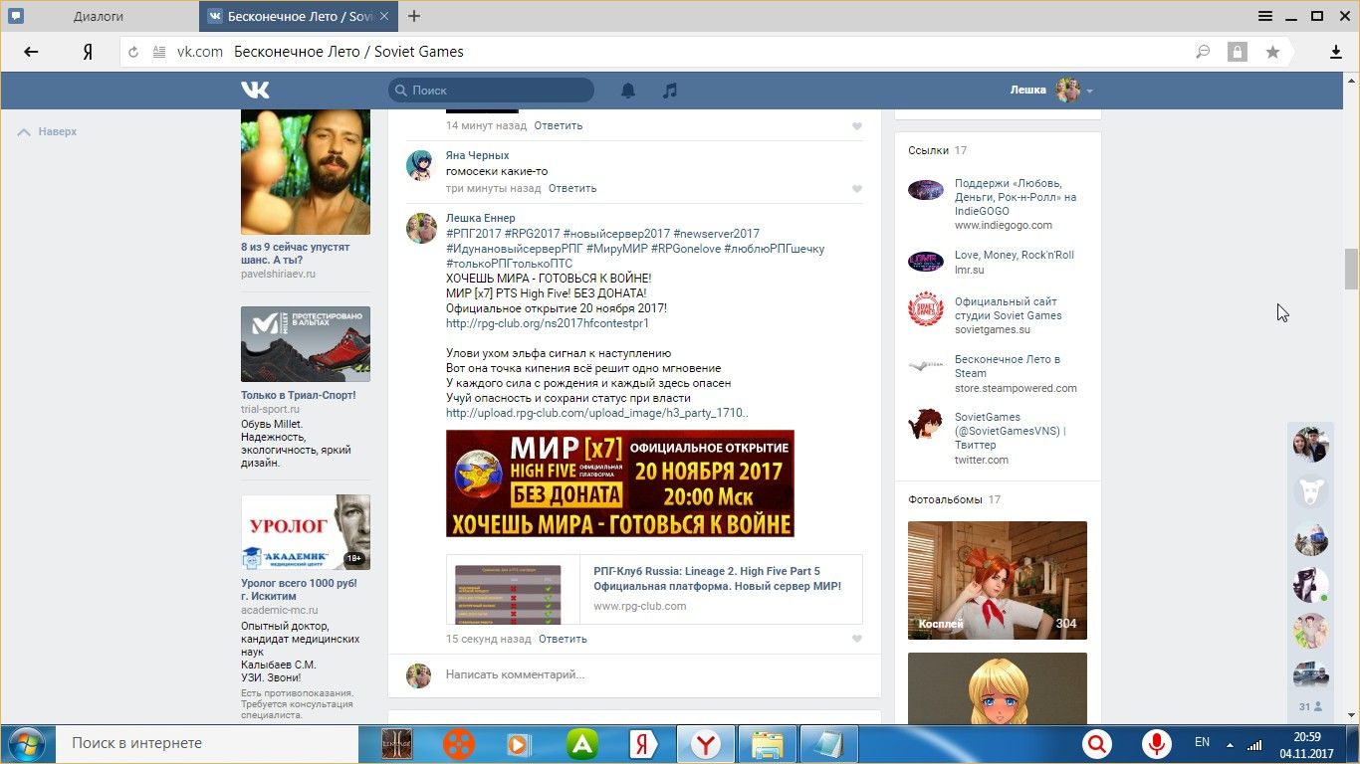Open the media player with orange play icon
Image resolution: width=1360 pixels, height=764 pixels.
click(x=519, y=744)
